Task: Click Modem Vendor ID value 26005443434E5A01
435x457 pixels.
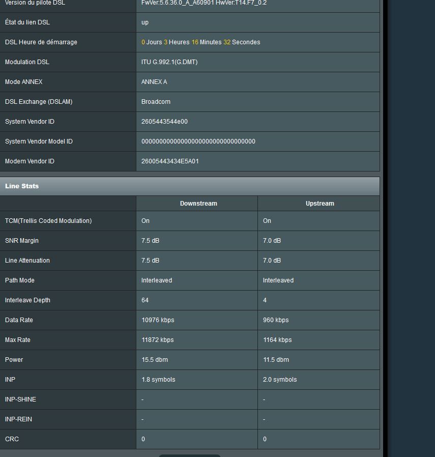Action: (170, 161)
